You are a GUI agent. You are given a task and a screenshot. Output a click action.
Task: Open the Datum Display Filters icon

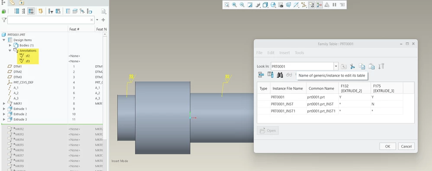click(304, 5)
